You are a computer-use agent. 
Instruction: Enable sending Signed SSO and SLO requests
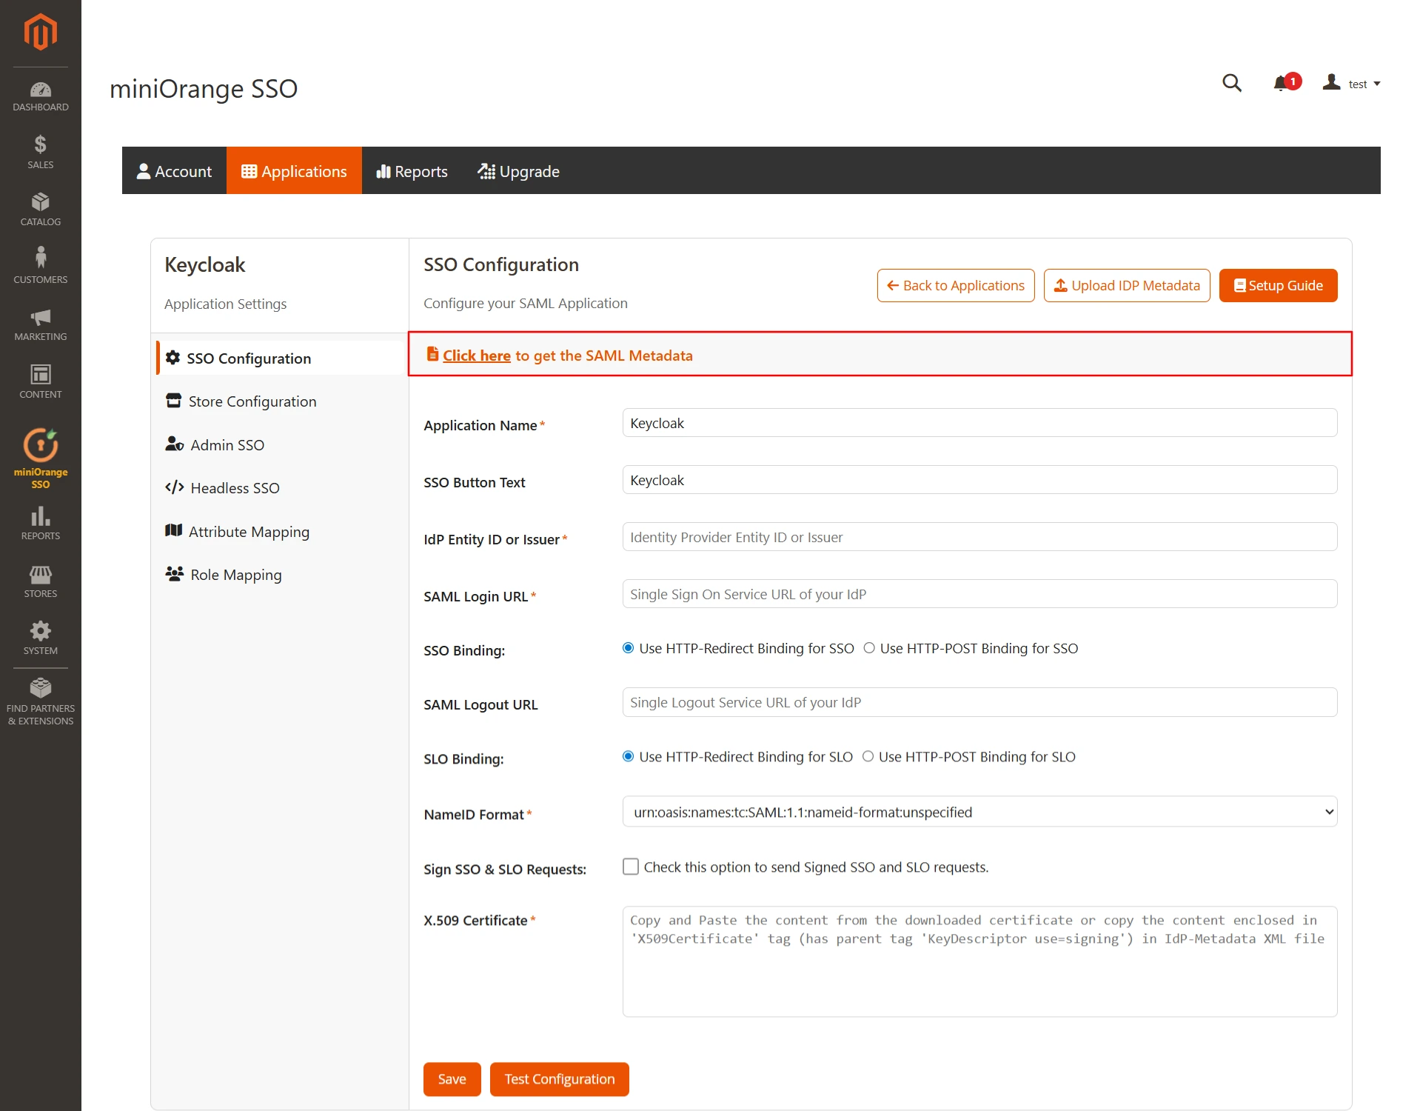[630, 867]
